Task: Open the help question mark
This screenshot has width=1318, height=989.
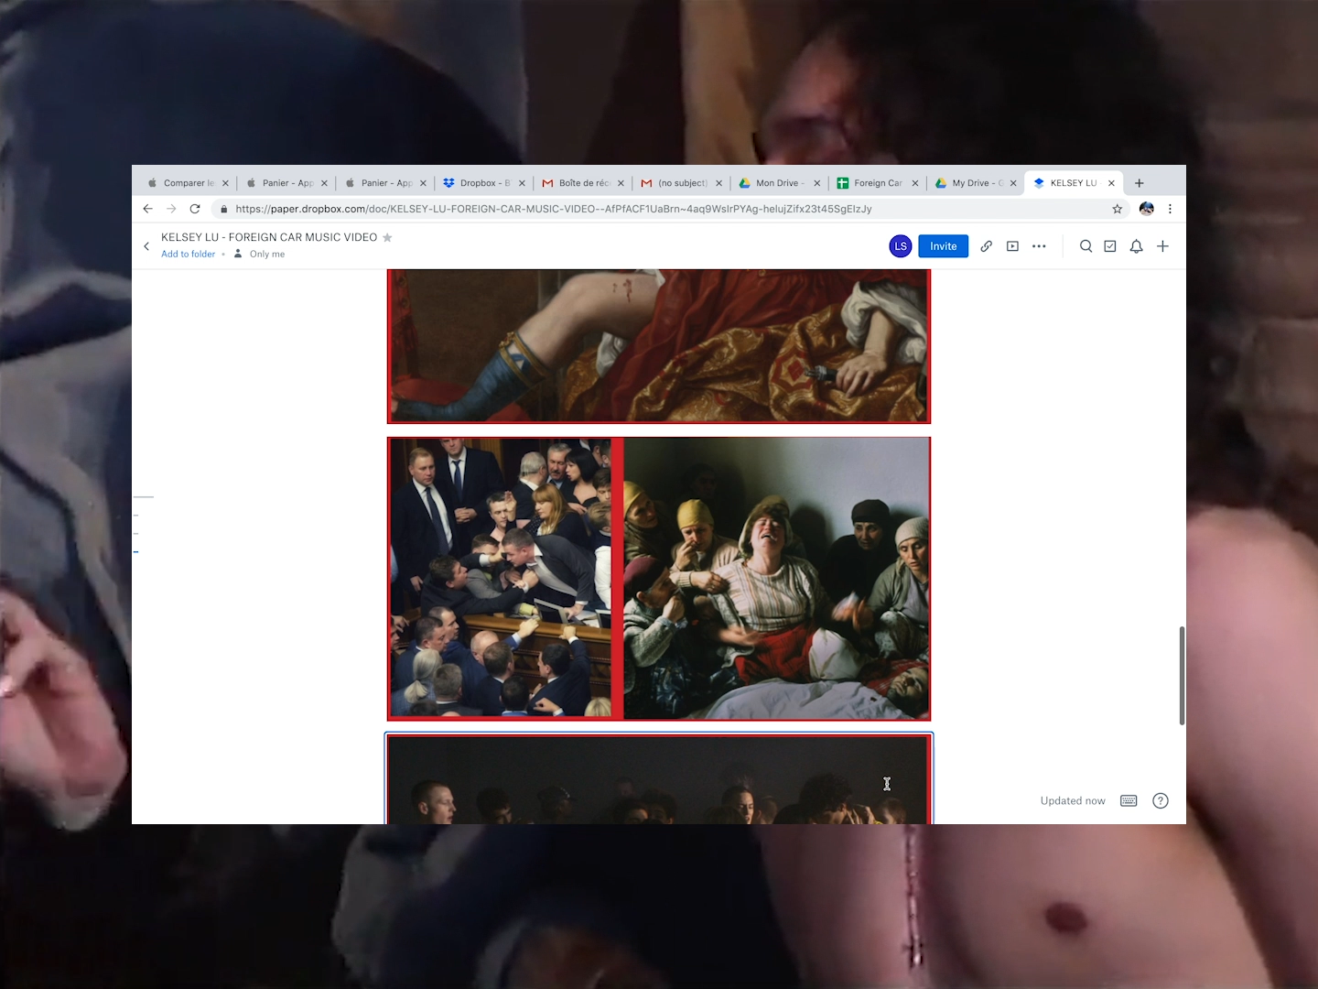Action: pyautogui.click(x=1161, y=800)
